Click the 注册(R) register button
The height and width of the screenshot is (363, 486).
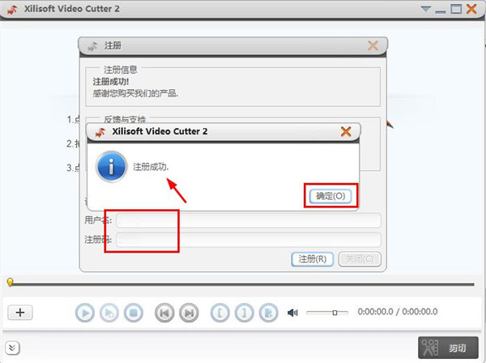point(313,258)
